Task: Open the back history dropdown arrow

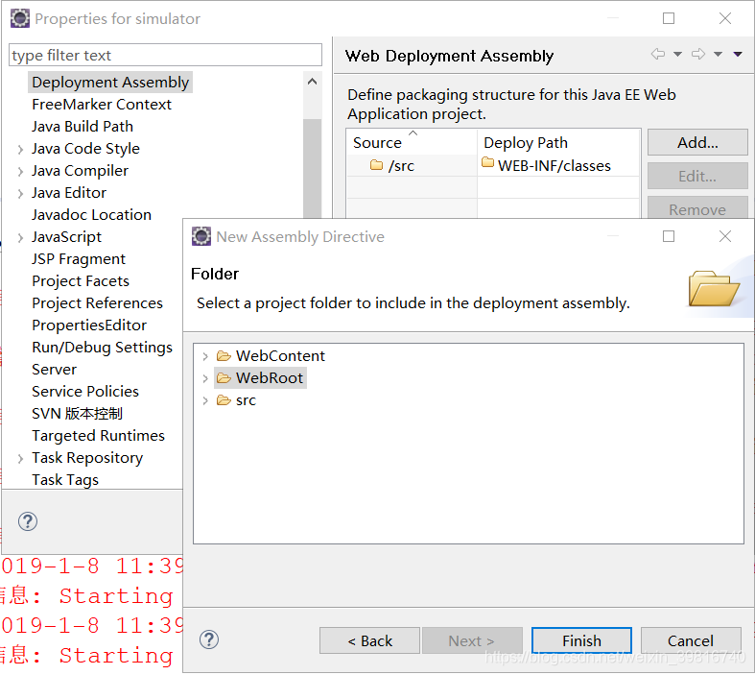Action: point(677,54)
